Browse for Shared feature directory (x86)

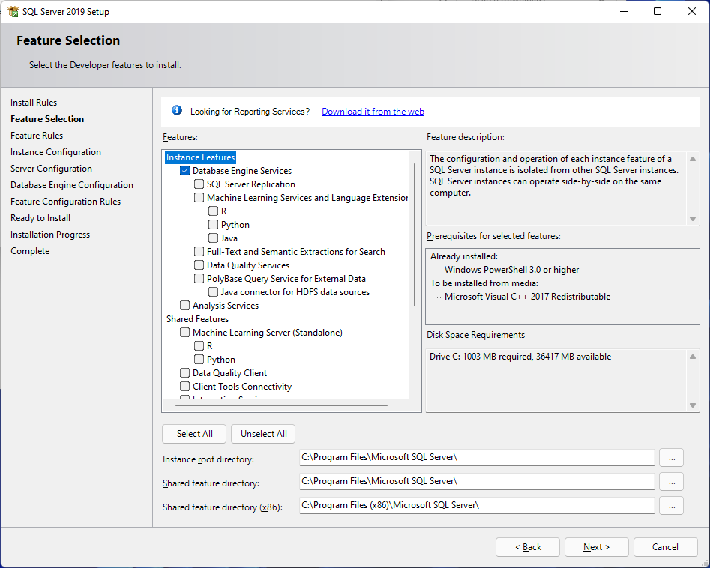(672, 506)
